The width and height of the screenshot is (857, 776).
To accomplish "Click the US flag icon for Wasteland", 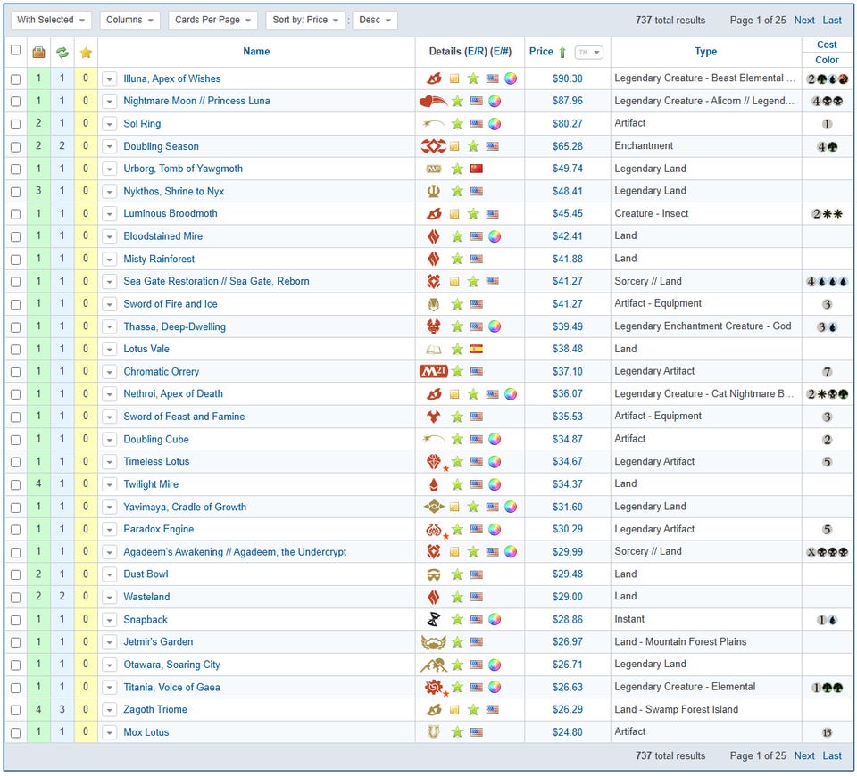I will 477,597.
